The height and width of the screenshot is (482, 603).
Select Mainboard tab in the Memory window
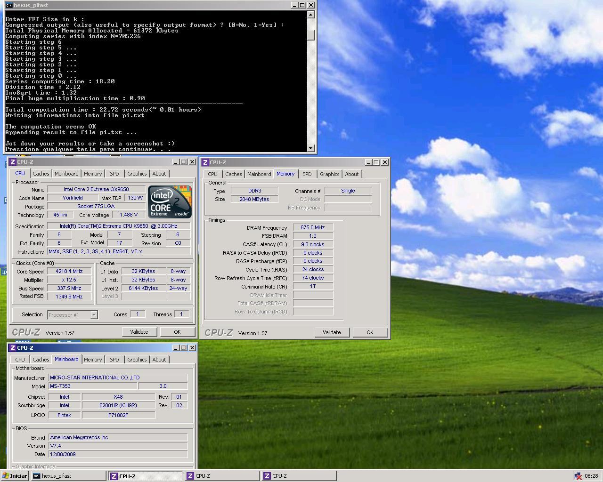click(x=259, y=174)
